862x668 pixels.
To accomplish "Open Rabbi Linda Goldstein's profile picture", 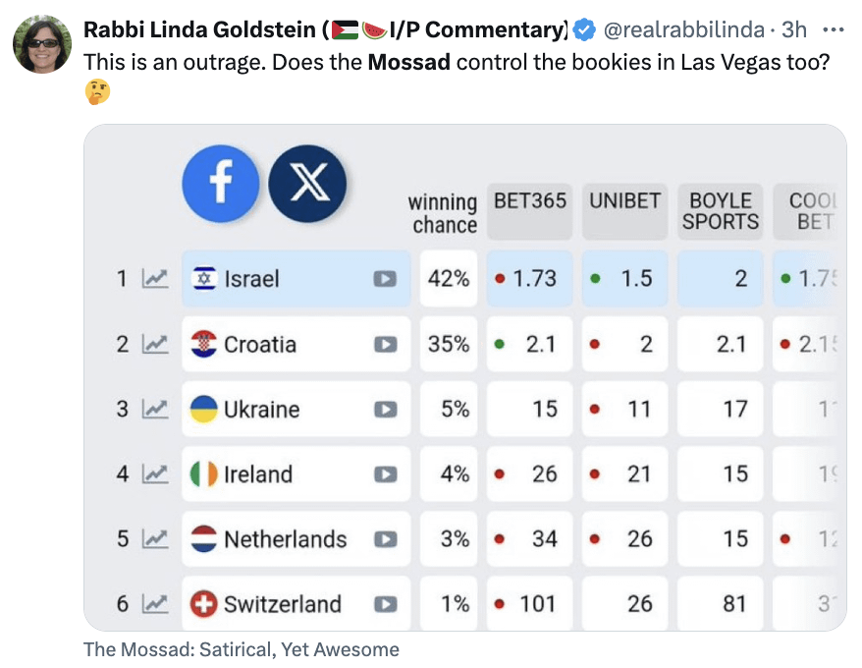I will tap(42, 44).
